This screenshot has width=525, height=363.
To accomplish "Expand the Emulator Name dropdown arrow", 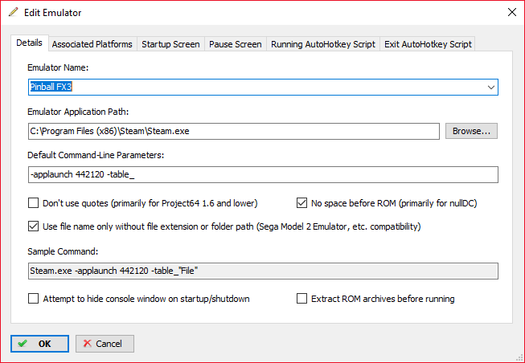I will pos(491,88).
